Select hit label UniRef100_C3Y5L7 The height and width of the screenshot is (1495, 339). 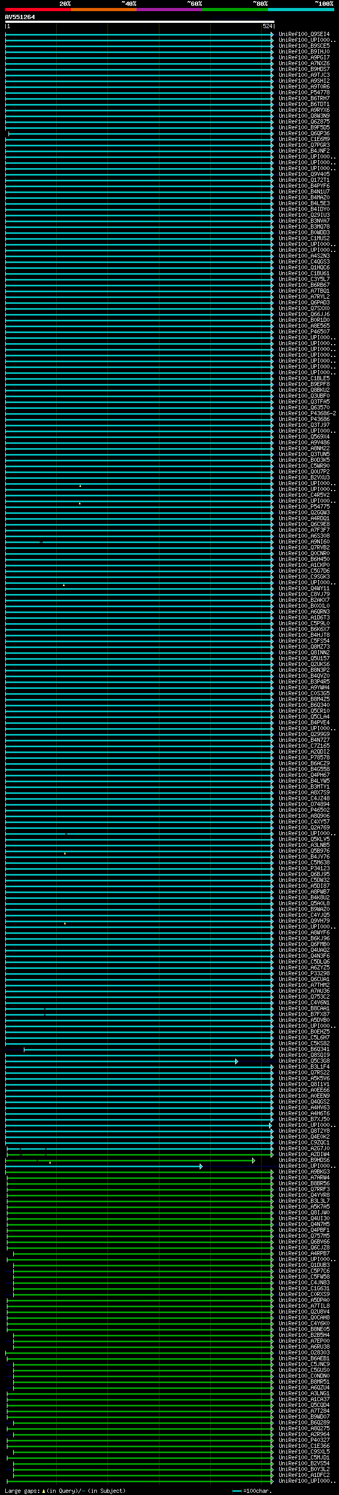click(304, 279)
